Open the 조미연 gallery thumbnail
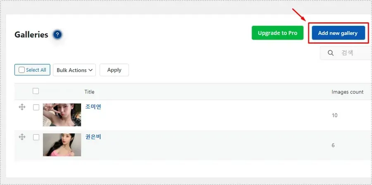 [62, 115]
